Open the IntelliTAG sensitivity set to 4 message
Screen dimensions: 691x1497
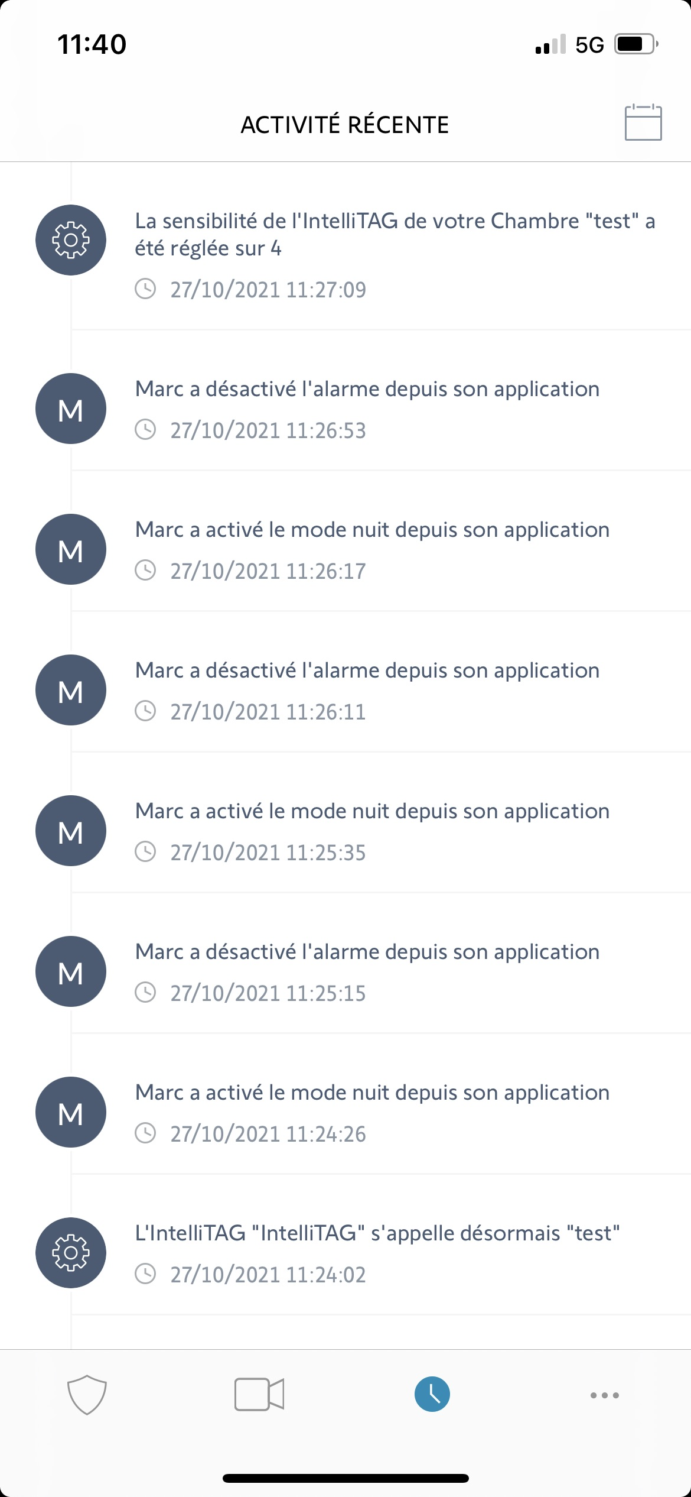[395, 234]
